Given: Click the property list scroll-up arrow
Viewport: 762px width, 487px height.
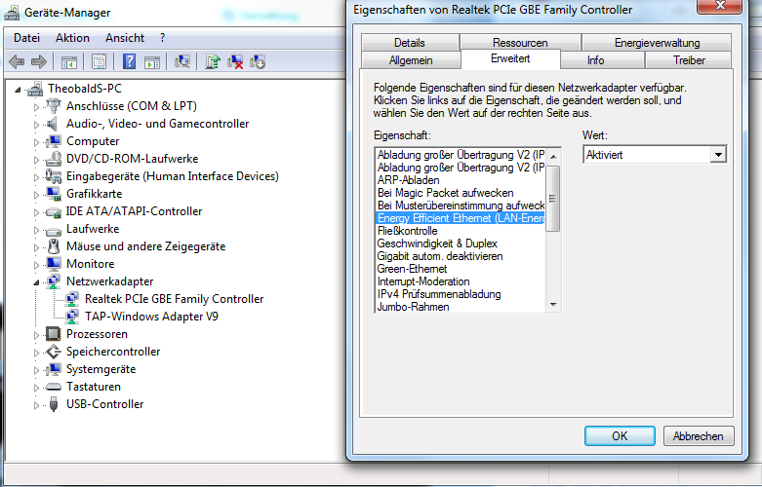Looking at the screenshot, I should point(553,156).
